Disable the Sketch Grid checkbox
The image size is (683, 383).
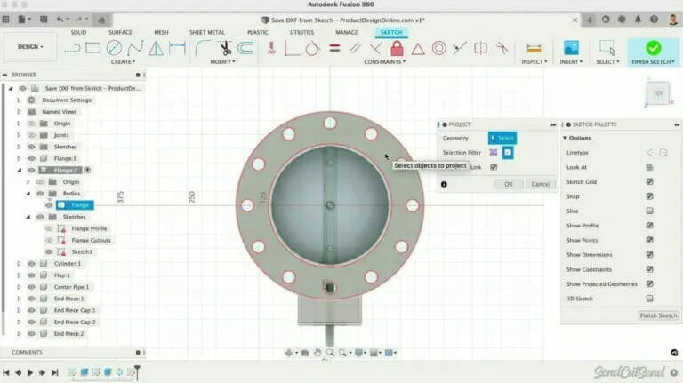pyautogui.click(x=649, y=181)
